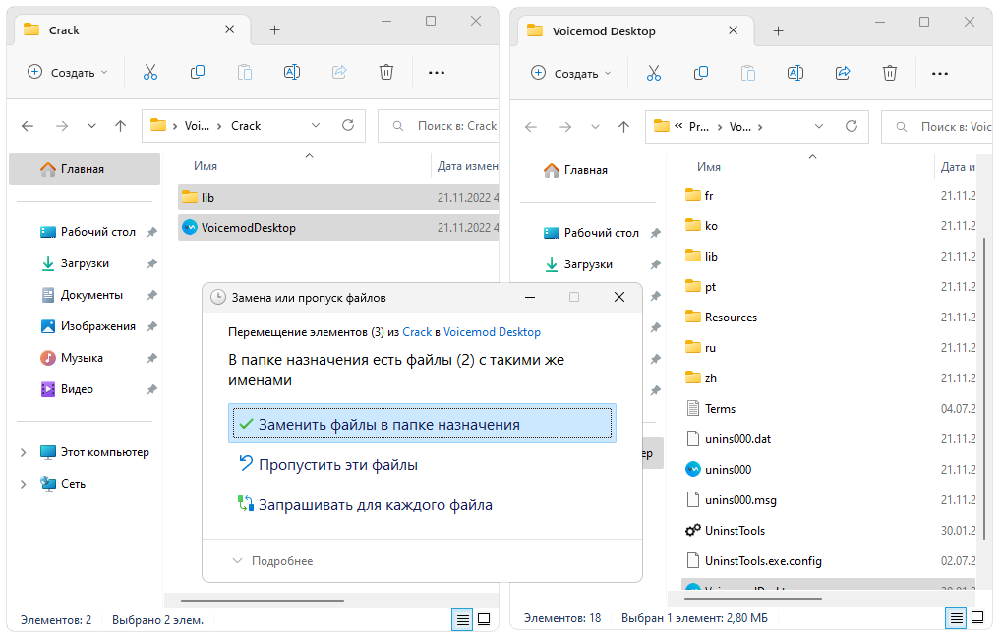
Task: Click Delete trash icon in Crack window
Action: tap(386, 72)
